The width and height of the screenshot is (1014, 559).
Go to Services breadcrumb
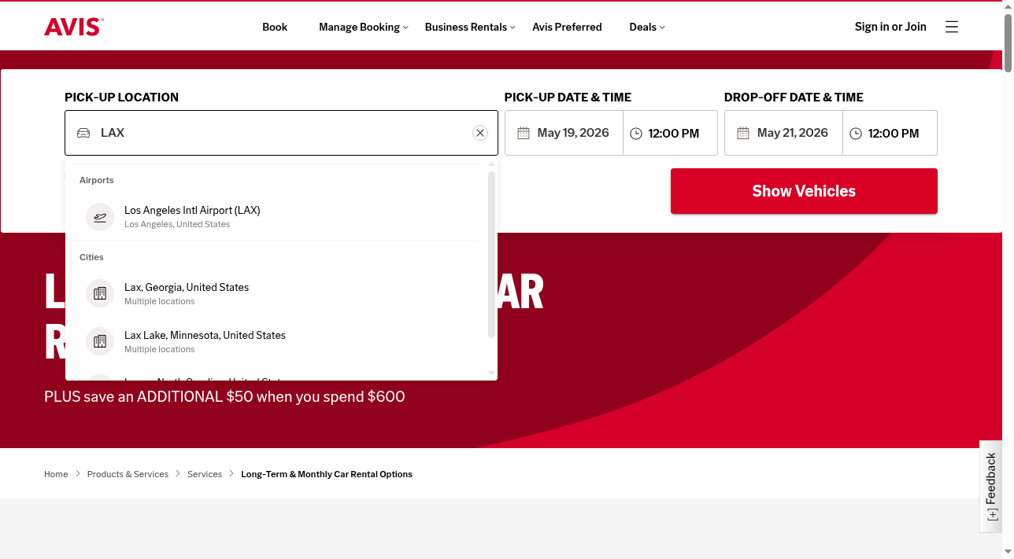pyautogui.click(x=205, y=474)
